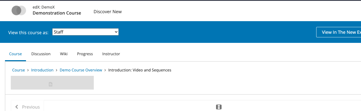The width and height of the screenshot is (361, 111).
Task: Switch to the Discussion tab
Action: click(x=41, y=54)
